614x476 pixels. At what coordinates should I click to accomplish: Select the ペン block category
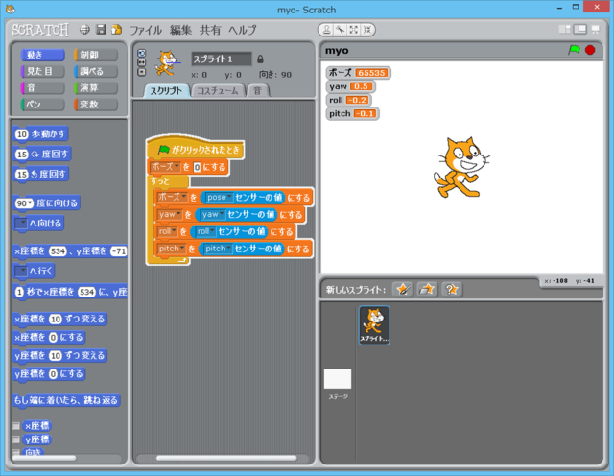coord(42,105)
